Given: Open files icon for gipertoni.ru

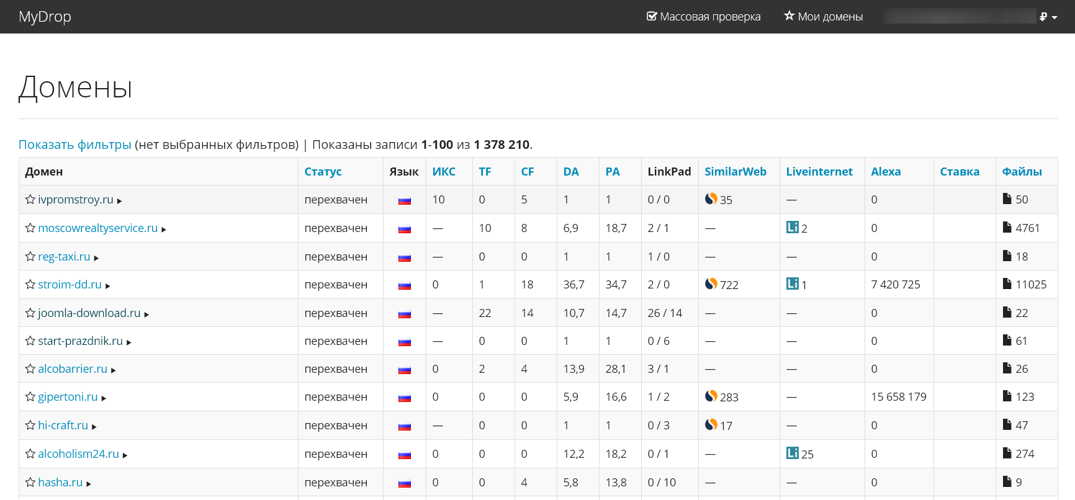Looking at the screenshot, I should (x=1007, y=396).
